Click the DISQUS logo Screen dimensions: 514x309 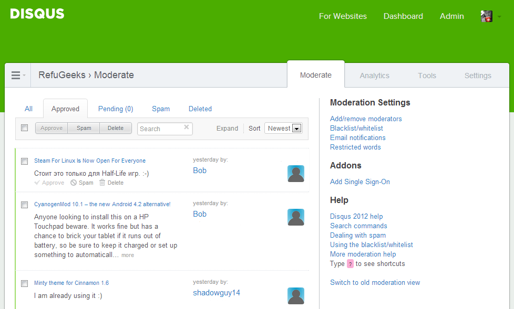pyautogui.click(x=37, y=14)
